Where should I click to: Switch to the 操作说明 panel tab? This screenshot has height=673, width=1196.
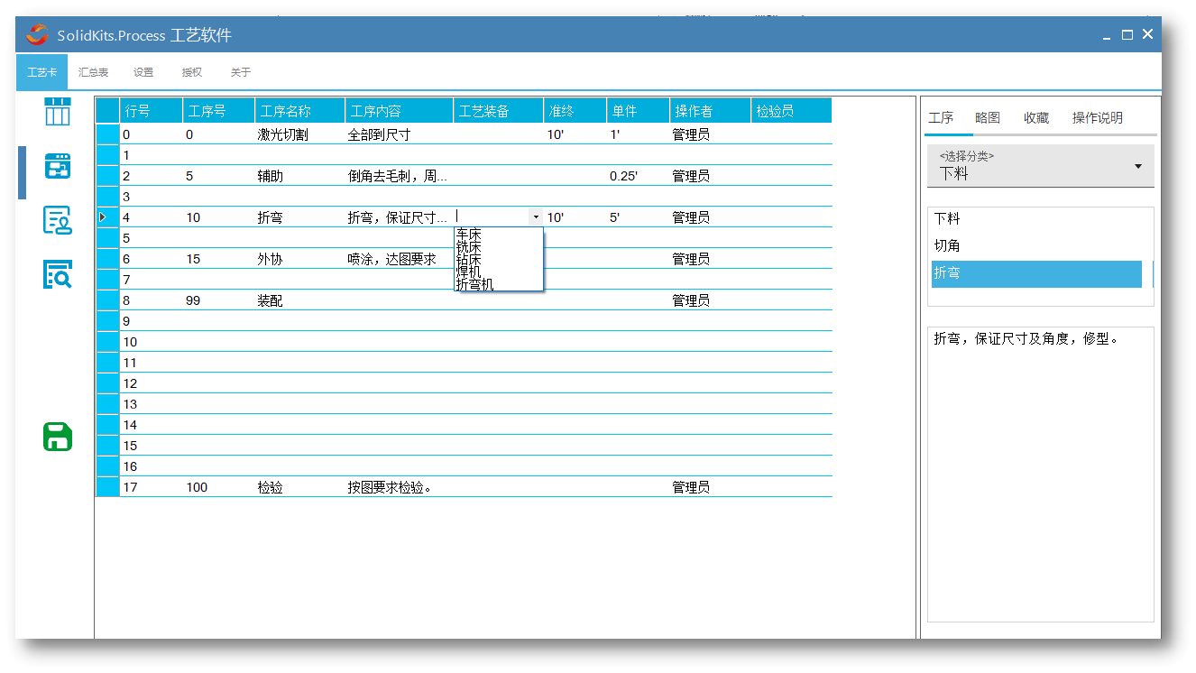coord(1097,118)
